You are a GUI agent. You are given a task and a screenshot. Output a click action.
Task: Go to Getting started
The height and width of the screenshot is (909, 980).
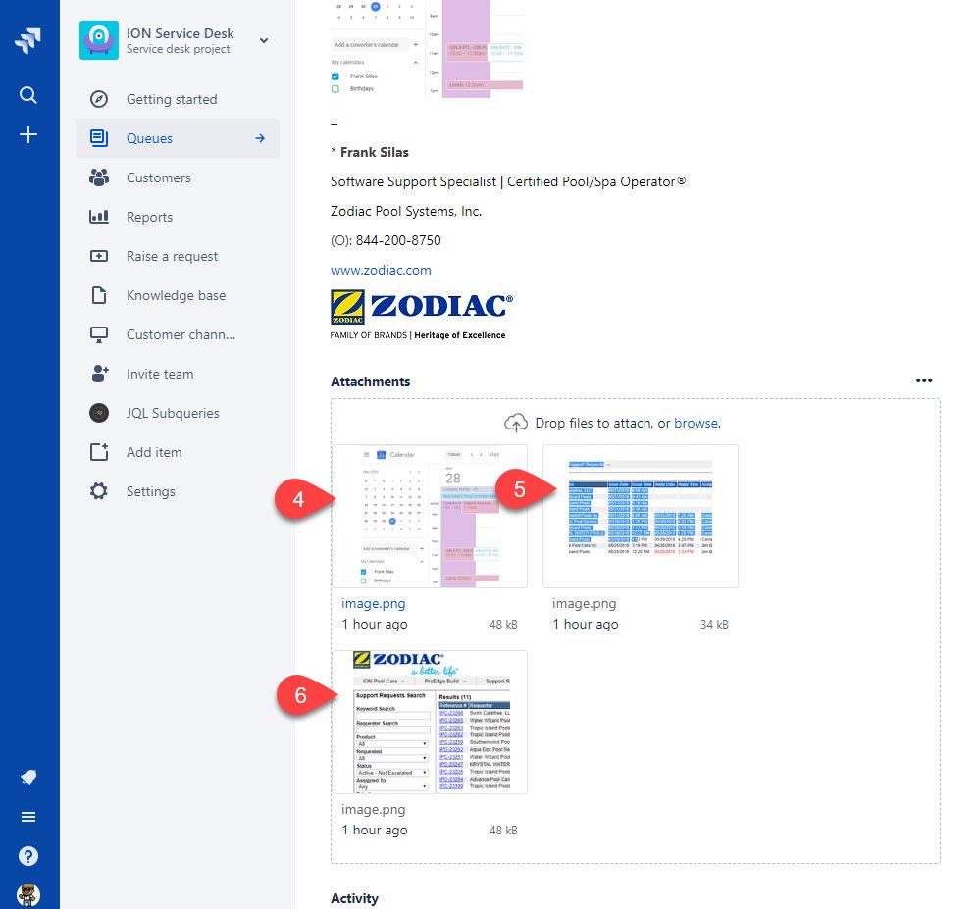click(172, 99)
